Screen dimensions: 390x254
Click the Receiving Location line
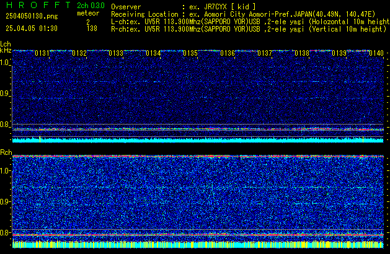[243, 14]
